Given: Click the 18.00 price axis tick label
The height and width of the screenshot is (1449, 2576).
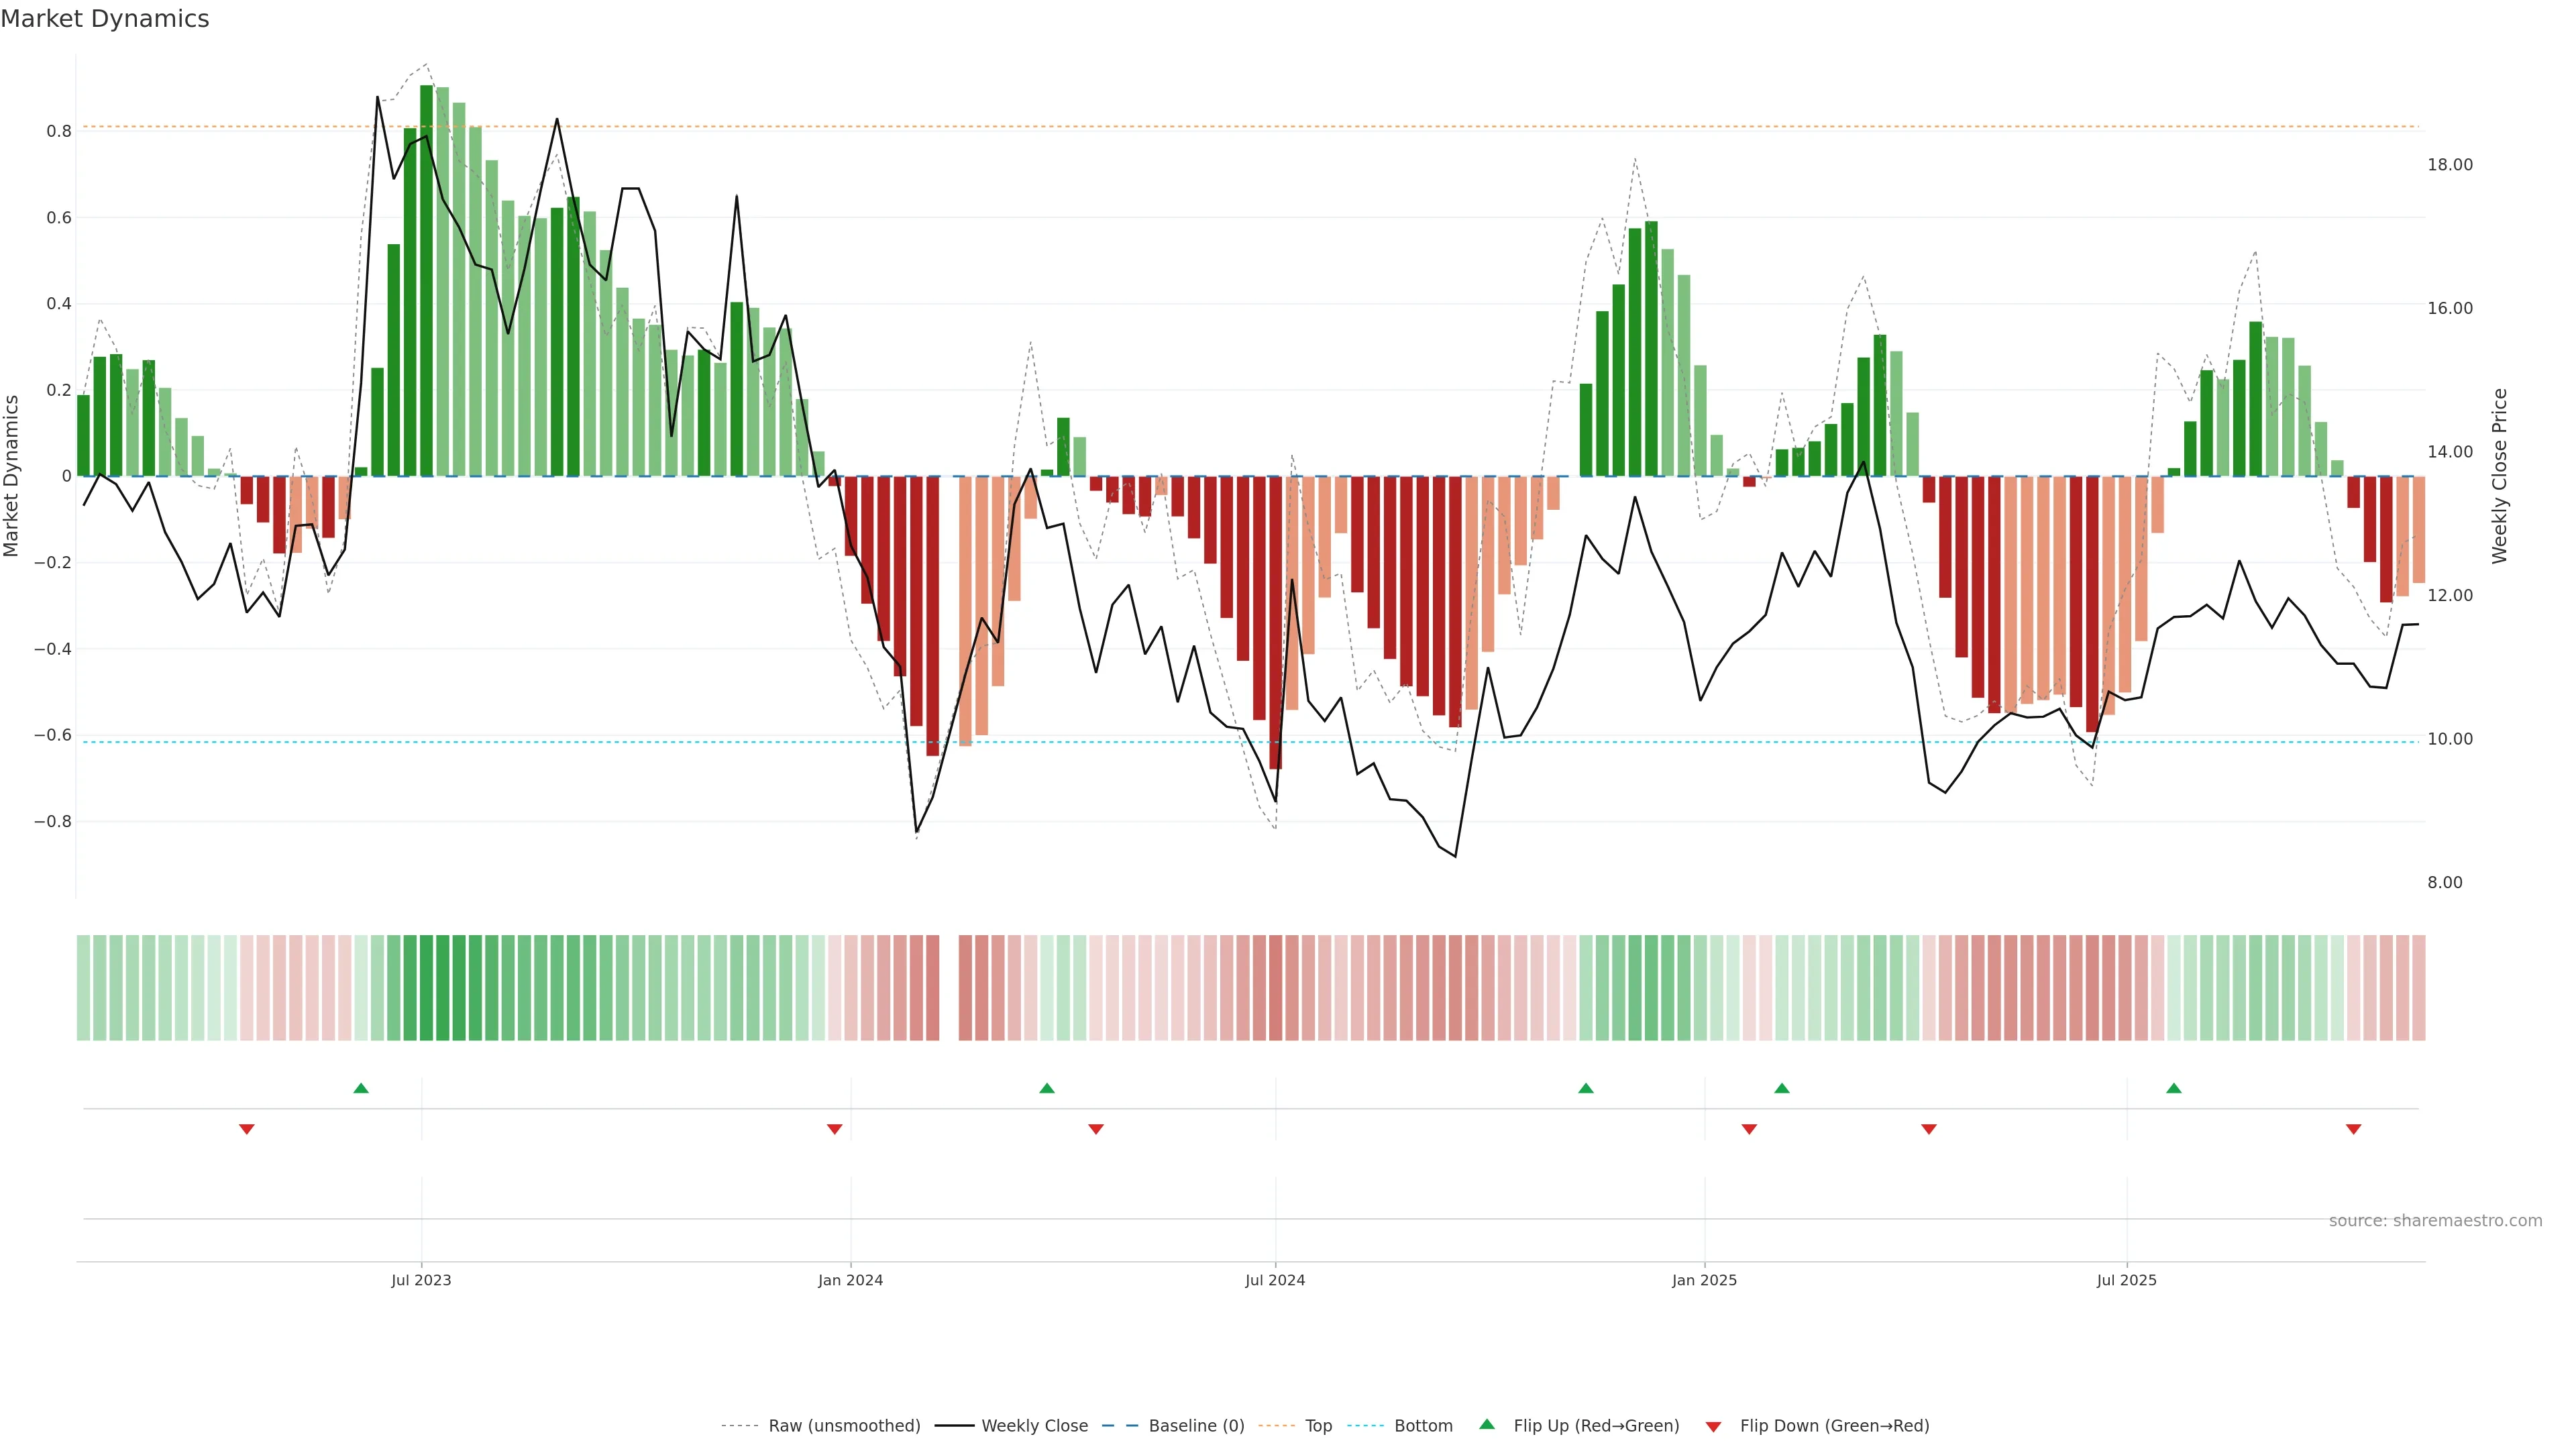Looking at the screenshot, I should (2449, 165).
